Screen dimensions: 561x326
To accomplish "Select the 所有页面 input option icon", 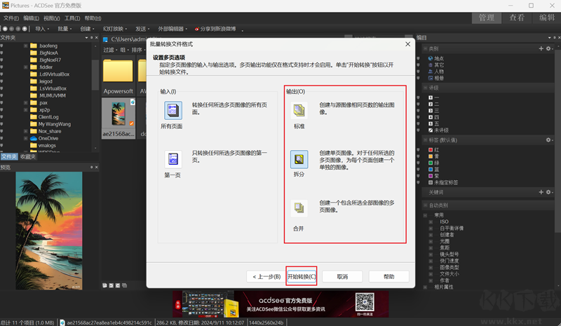I will pyautogui.click(x=173, y=110).
